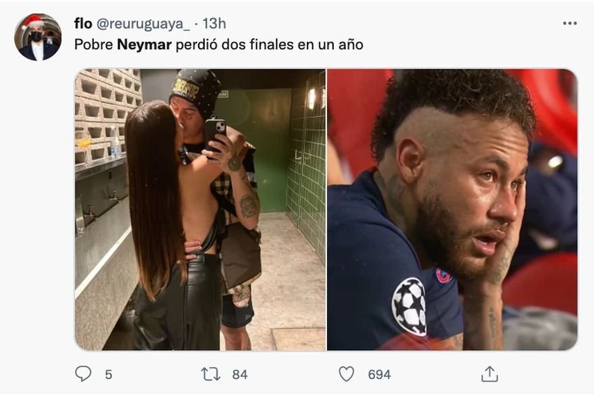Open the right photo of crying player
Image resolution: width=594 pixels, height=394 pixels.
coord(452,209)
